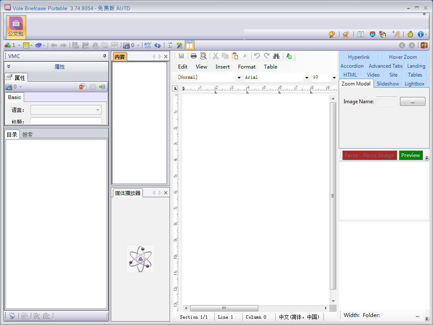This screenshot has width=433, height=325.
Task: Click the 标题 text field
Action: [x=66, y=121]
